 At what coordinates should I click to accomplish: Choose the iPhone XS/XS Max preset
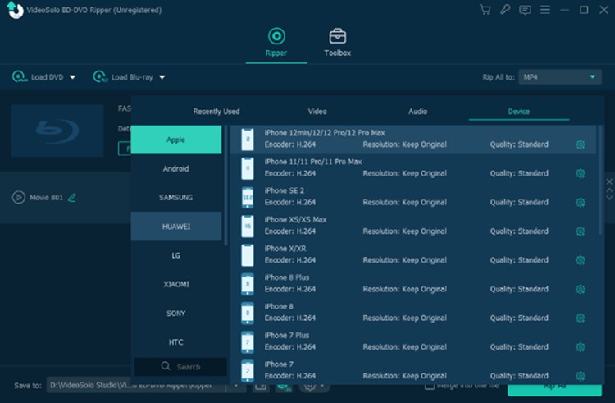tap(413, 227)
